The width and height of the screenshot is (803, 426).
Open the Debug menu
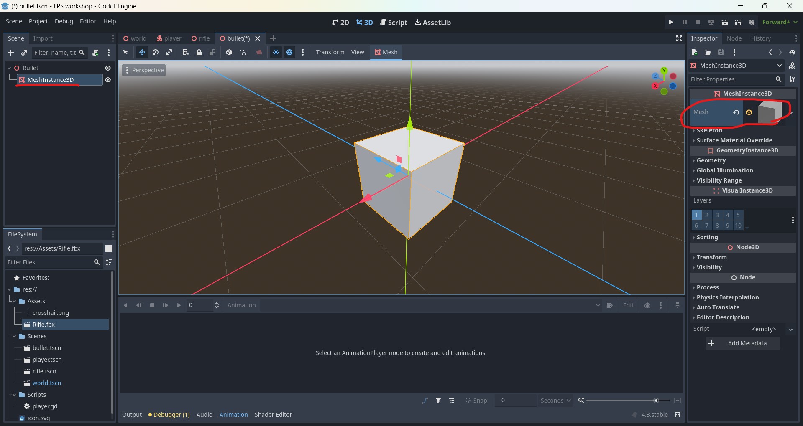[x=64, y=21]
